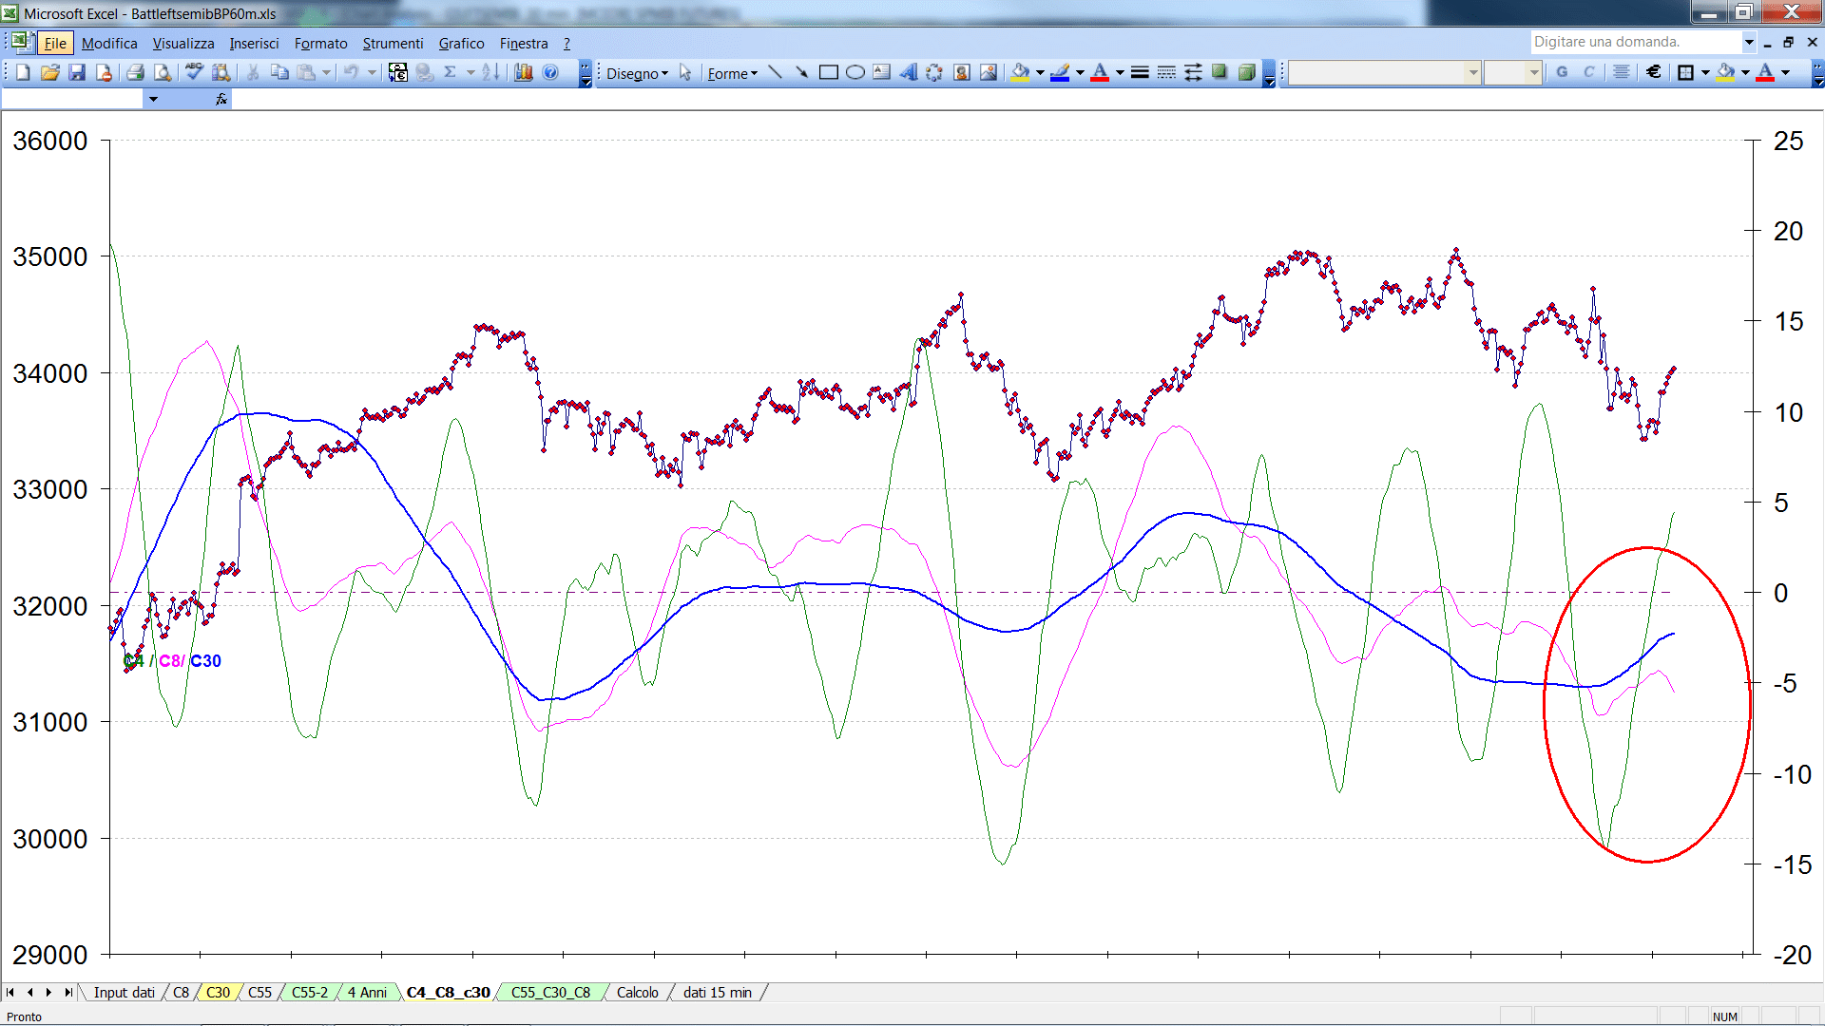Open a file with the folder icon
1825x1026 pixels.
50,72
